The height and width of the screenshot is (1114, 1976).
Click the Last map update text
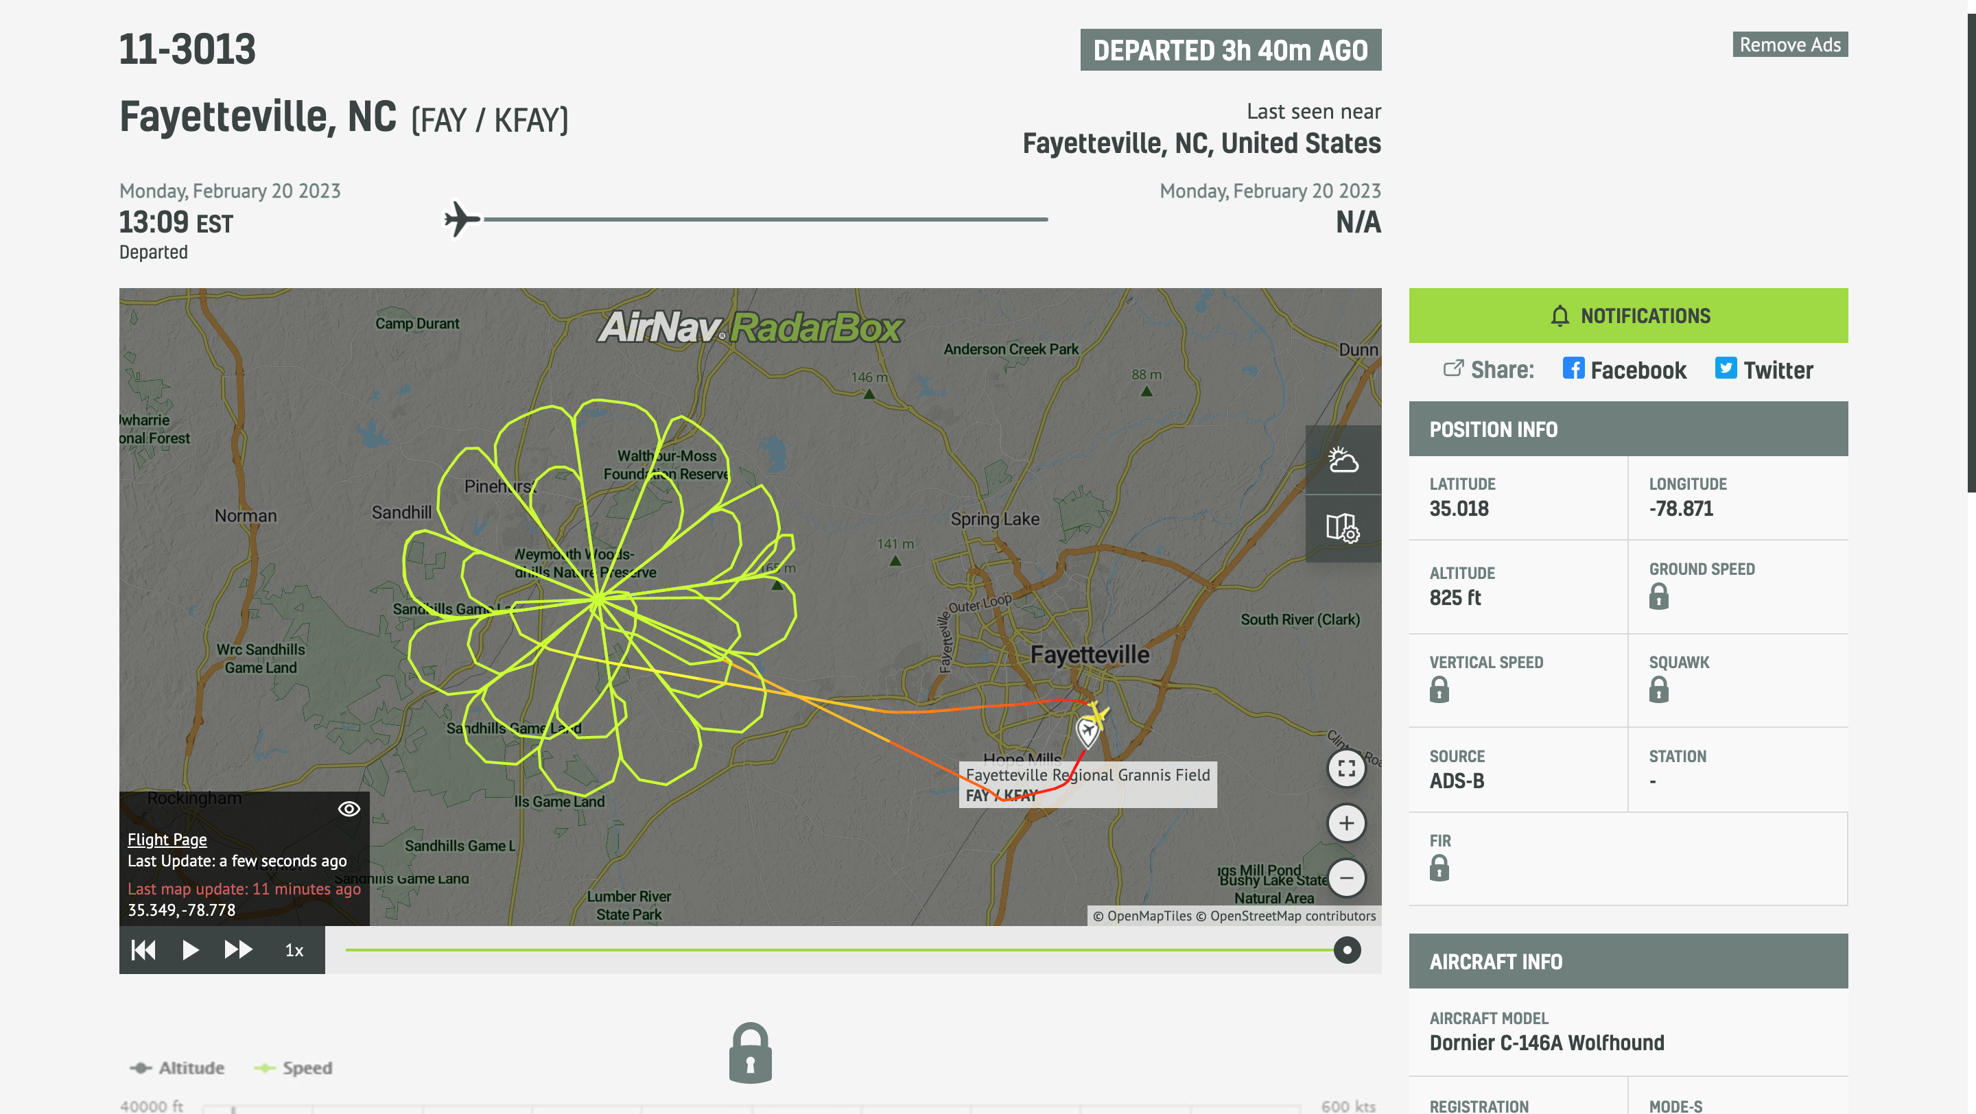point(244,888)
